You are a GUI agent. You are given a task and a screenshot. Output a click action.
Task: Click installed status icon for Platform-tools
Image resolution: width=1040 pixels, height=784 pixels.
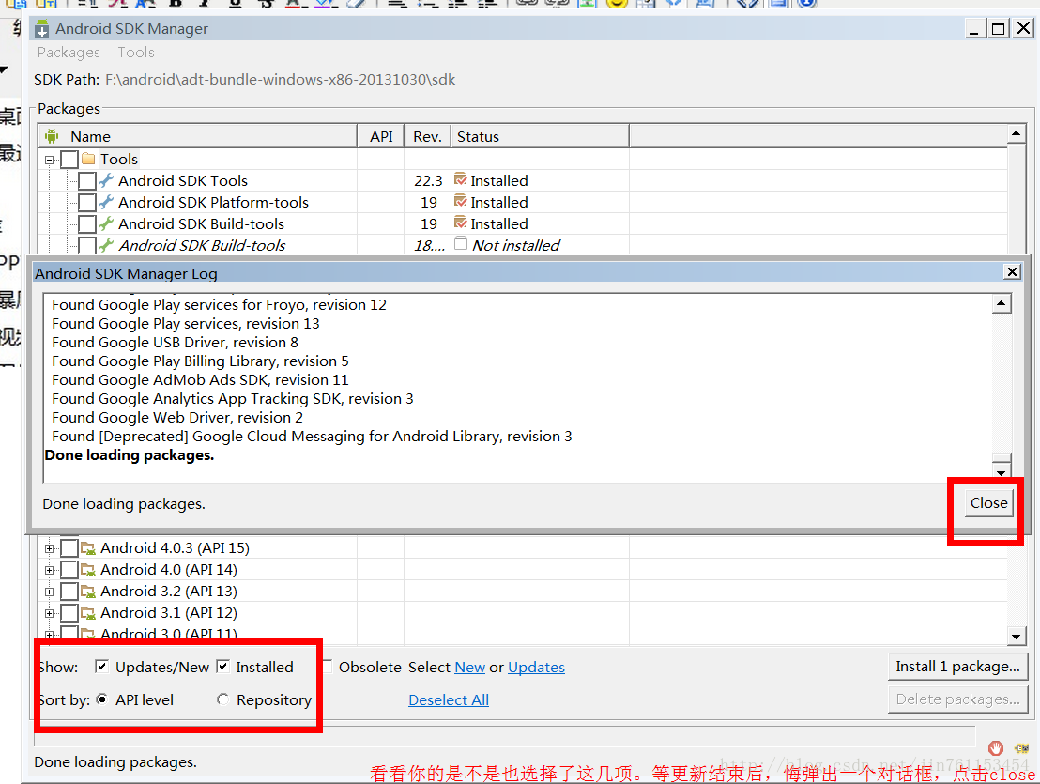click(460, 201)
